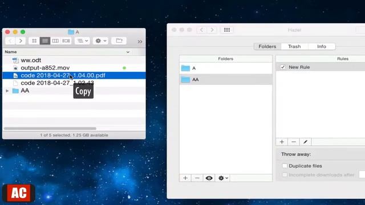The width and height of the screenshot is (365, 205).
Task: Show all preferences grid button
Action: pyautogui.click(x=227, y=30)
